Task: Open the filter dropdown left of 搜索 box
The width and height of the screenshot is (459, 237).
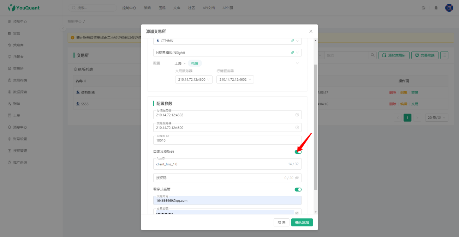Action: point(321,55)
